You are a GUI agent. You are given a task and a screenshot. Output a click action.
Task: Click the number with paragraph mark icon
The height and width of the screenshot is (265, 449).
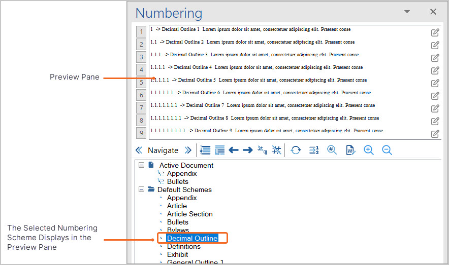[262, 149]
